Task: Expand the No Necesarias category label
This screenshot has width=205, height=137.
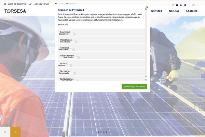Action: point(67,79)
